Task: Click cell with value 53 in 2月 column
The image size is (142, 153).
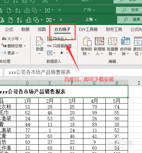Action: [x=50, y=118]
